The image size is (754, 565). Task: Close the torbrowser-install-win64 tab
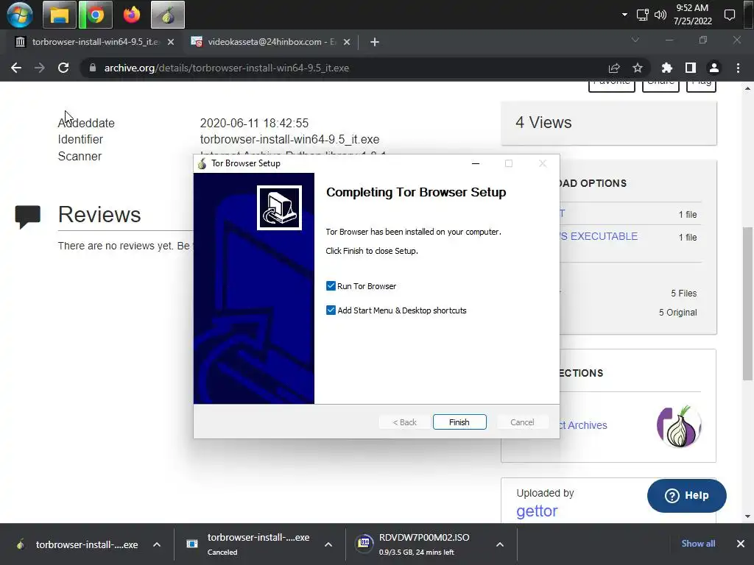[171, 42]
